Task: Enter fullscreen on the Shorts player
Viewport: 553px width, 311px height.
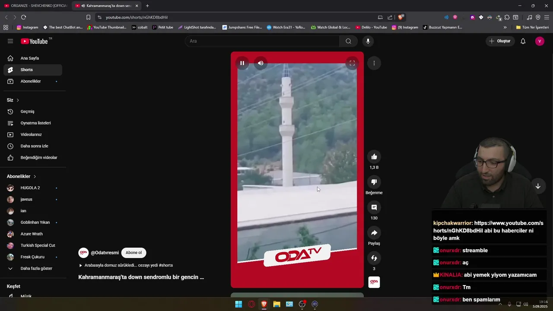Action: pos(352,63)
